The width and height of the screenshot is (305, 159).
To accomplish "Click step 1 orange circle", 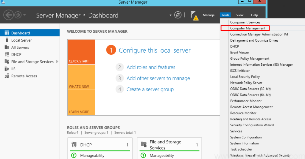I will pyautogui.click(x=111, y=50).
